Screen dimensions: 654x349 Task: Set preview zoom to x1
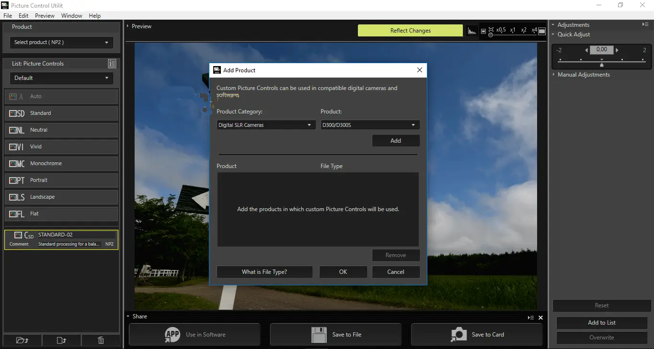[x=513, y=30]
